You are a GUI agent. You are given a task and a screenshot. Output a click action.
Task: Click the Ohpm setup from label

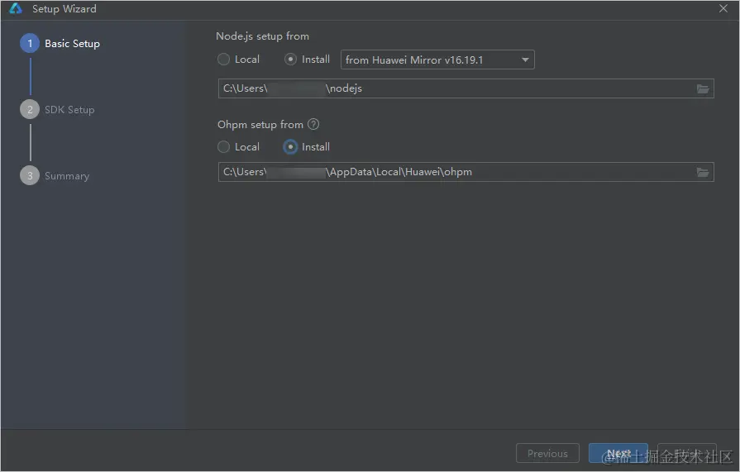260,125
